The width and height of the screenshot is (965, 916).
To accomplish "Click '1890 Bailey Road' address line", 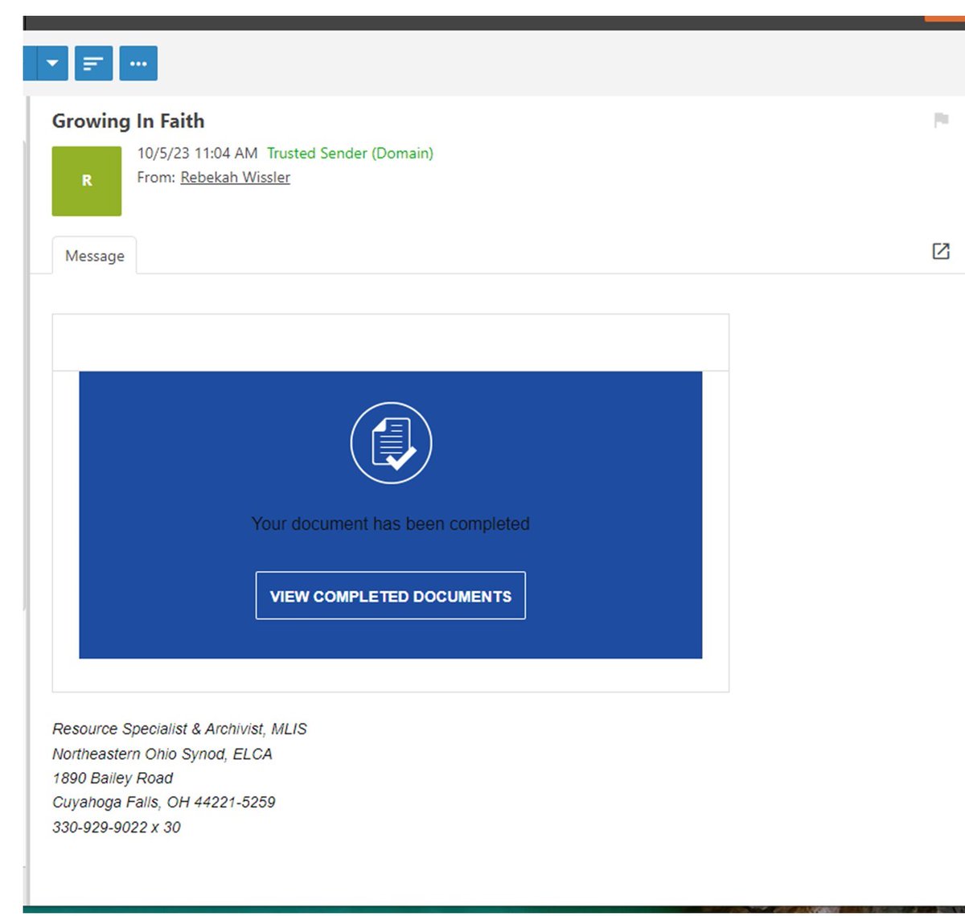I will 113,778.
